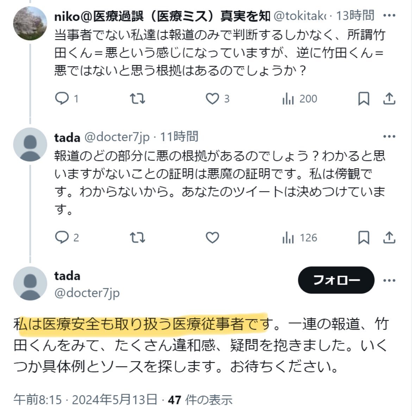Share tada's 11時間 tweet
This screenshot has width=412, height=416.
click(x=389, y=237)
